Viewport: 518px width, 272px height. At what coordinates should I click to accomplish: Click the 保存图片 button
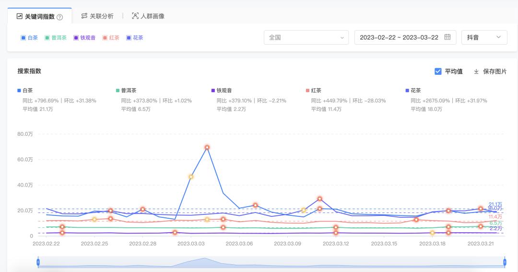pos(494,71)
